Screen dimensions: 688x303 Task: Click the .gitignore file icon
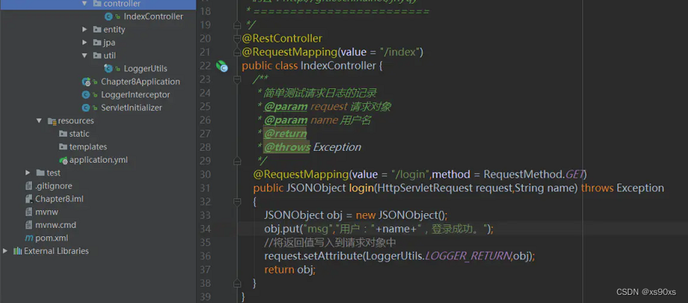[29, 186]
